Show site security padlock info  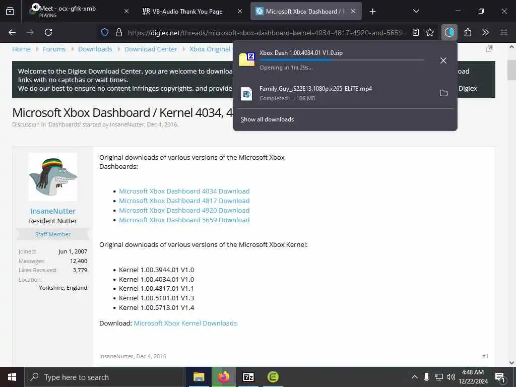(119, 32)
